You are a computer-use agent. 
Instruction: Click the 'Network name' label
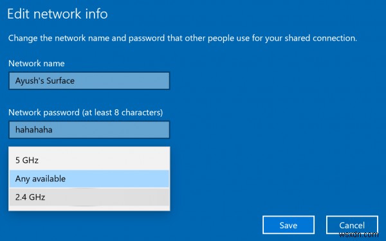[x=37, y=64]
